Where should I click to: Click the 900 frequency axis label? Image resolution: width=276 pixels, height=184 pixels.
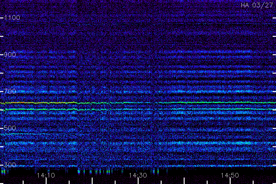[x=10, y=54]
